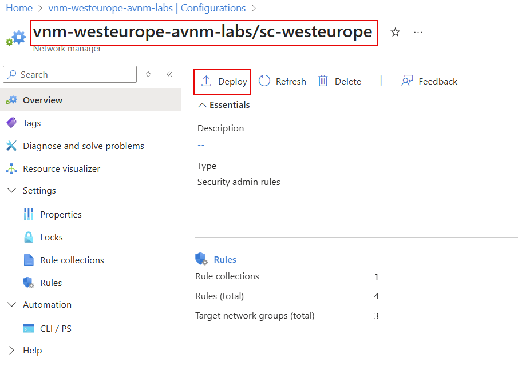Screen dimensions: 518x374
Task: Click the Resource visualizer icon in sidebar
Action: (12, 168)
